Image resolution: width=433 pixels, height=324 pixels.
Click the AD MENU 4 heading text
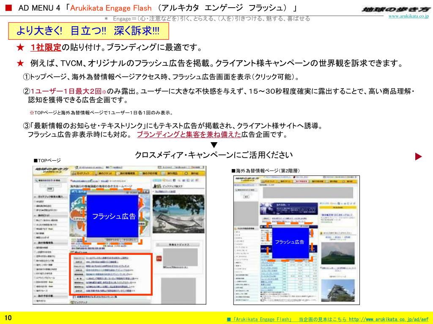pyautogui.click(x=39, y=8)
